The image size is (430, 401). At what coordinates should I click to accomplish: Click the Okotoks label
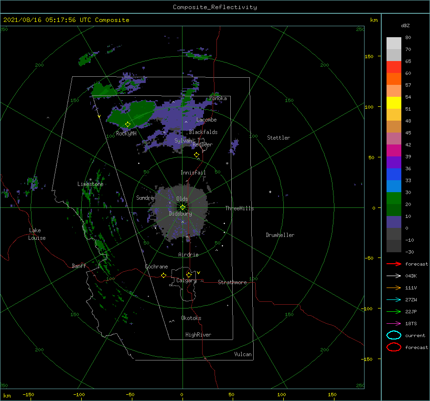[191, 318]
